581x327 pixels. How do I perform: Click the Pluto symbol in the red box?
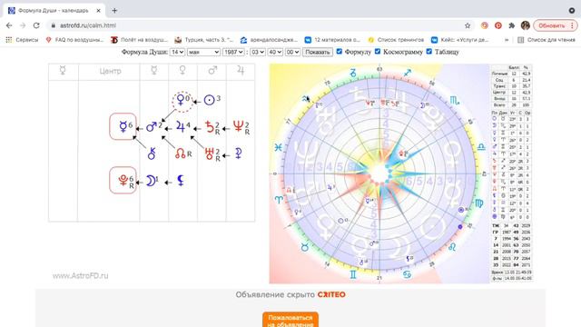pyautogui.click(x=123, y=181)
